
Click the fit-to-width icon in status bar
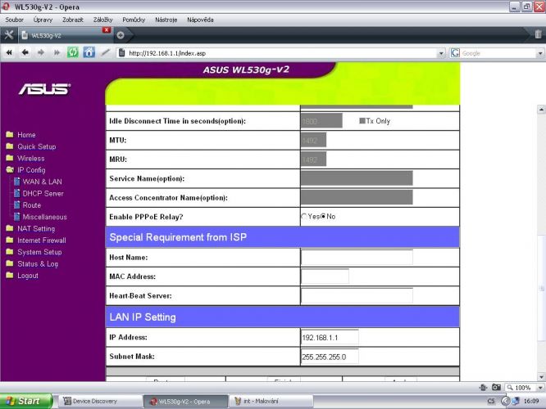click(x=483, y=387)
